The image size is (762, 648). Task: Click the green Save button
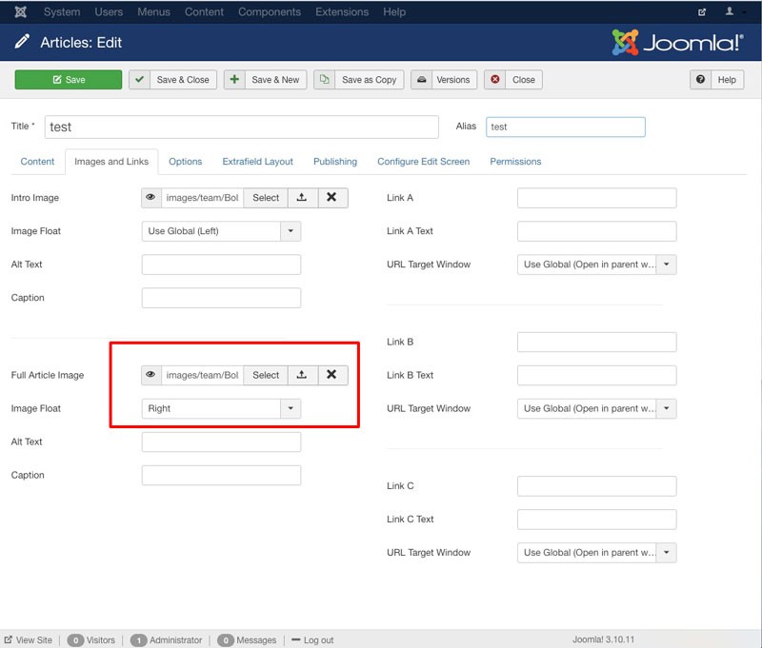click(x=69, y=80)
